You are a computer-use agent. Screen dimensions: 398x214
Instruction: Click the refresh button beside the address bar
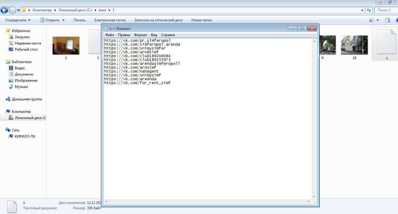pos(369,10)
